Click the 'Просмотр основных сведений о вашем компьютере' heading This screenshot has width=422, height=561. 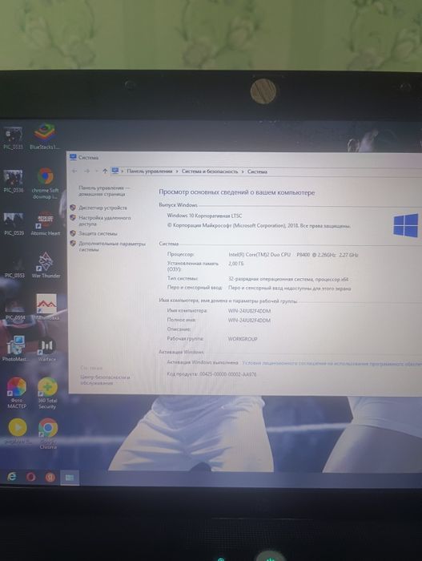(x=237, y=192)
